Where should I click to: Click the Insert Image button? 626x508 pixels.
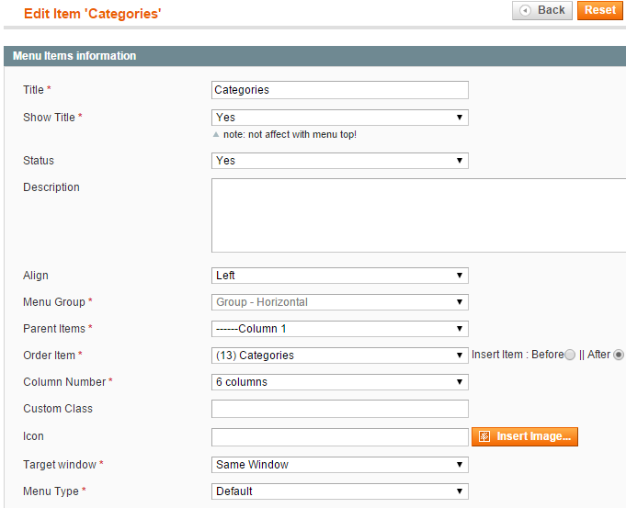click(x=525, y=436)
